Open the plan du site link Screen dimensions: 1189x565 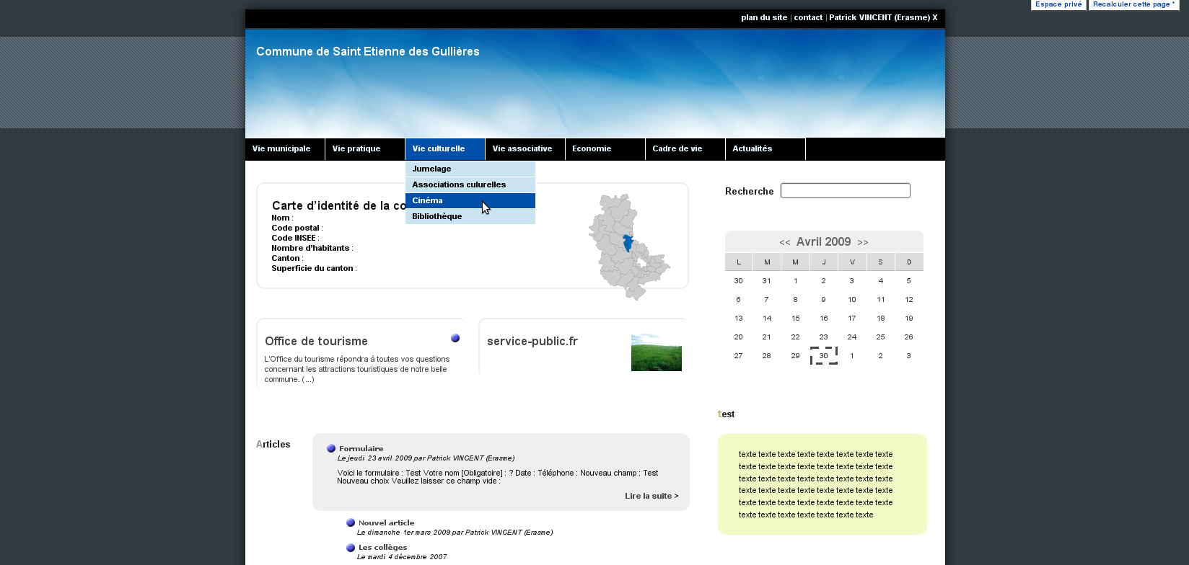764,17
